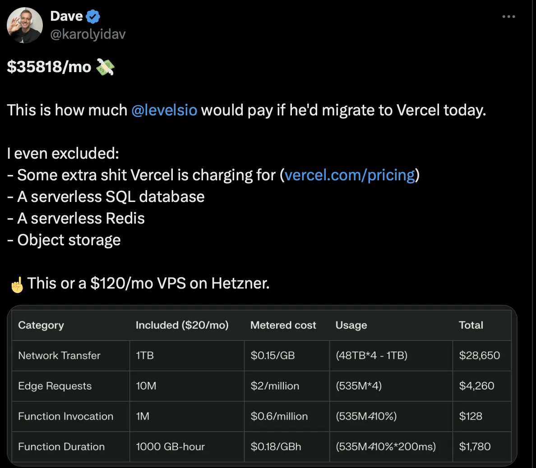Click the @karolyidav handle
The image size is (536, 468).
pos(88,34)
